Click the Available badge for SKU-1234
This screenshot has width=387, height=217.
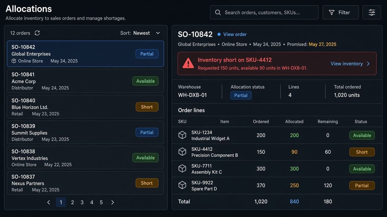pyautogui.click(x=362, y=135)
